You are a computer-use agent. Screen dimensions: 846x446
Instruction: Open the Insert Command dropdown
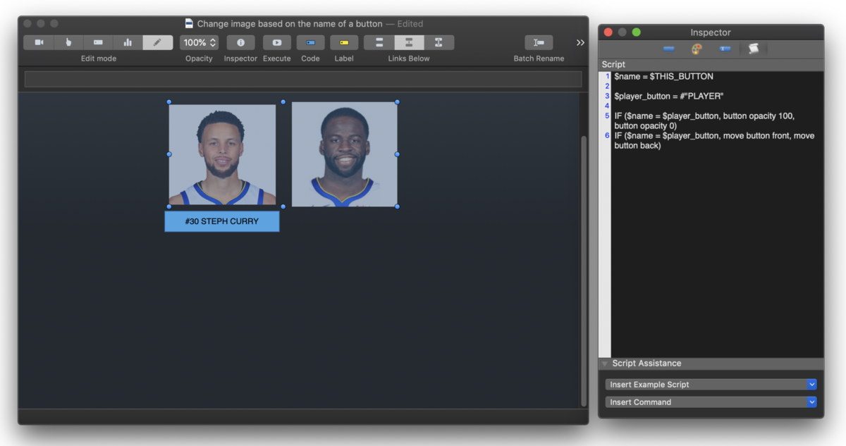(x=710, y=402)
